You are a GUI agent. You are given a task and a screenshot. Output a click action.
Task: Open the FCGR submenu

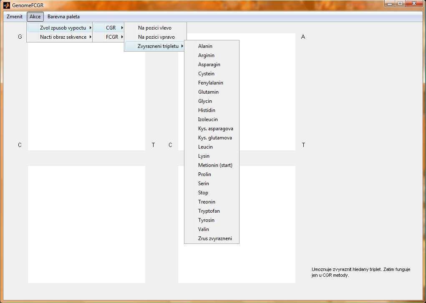[x=108, y=37]
